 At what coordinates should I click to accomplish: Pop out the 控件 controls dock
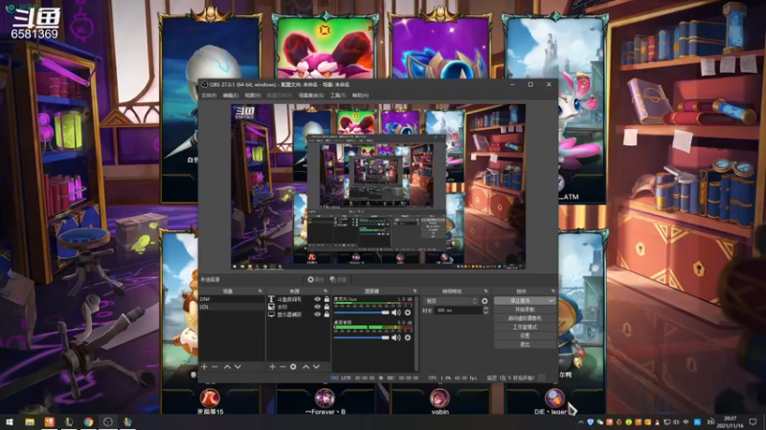(553, 291)
